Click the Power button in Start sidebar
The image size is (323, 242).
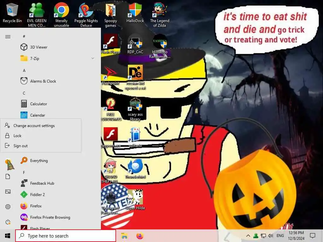(8, 222)
